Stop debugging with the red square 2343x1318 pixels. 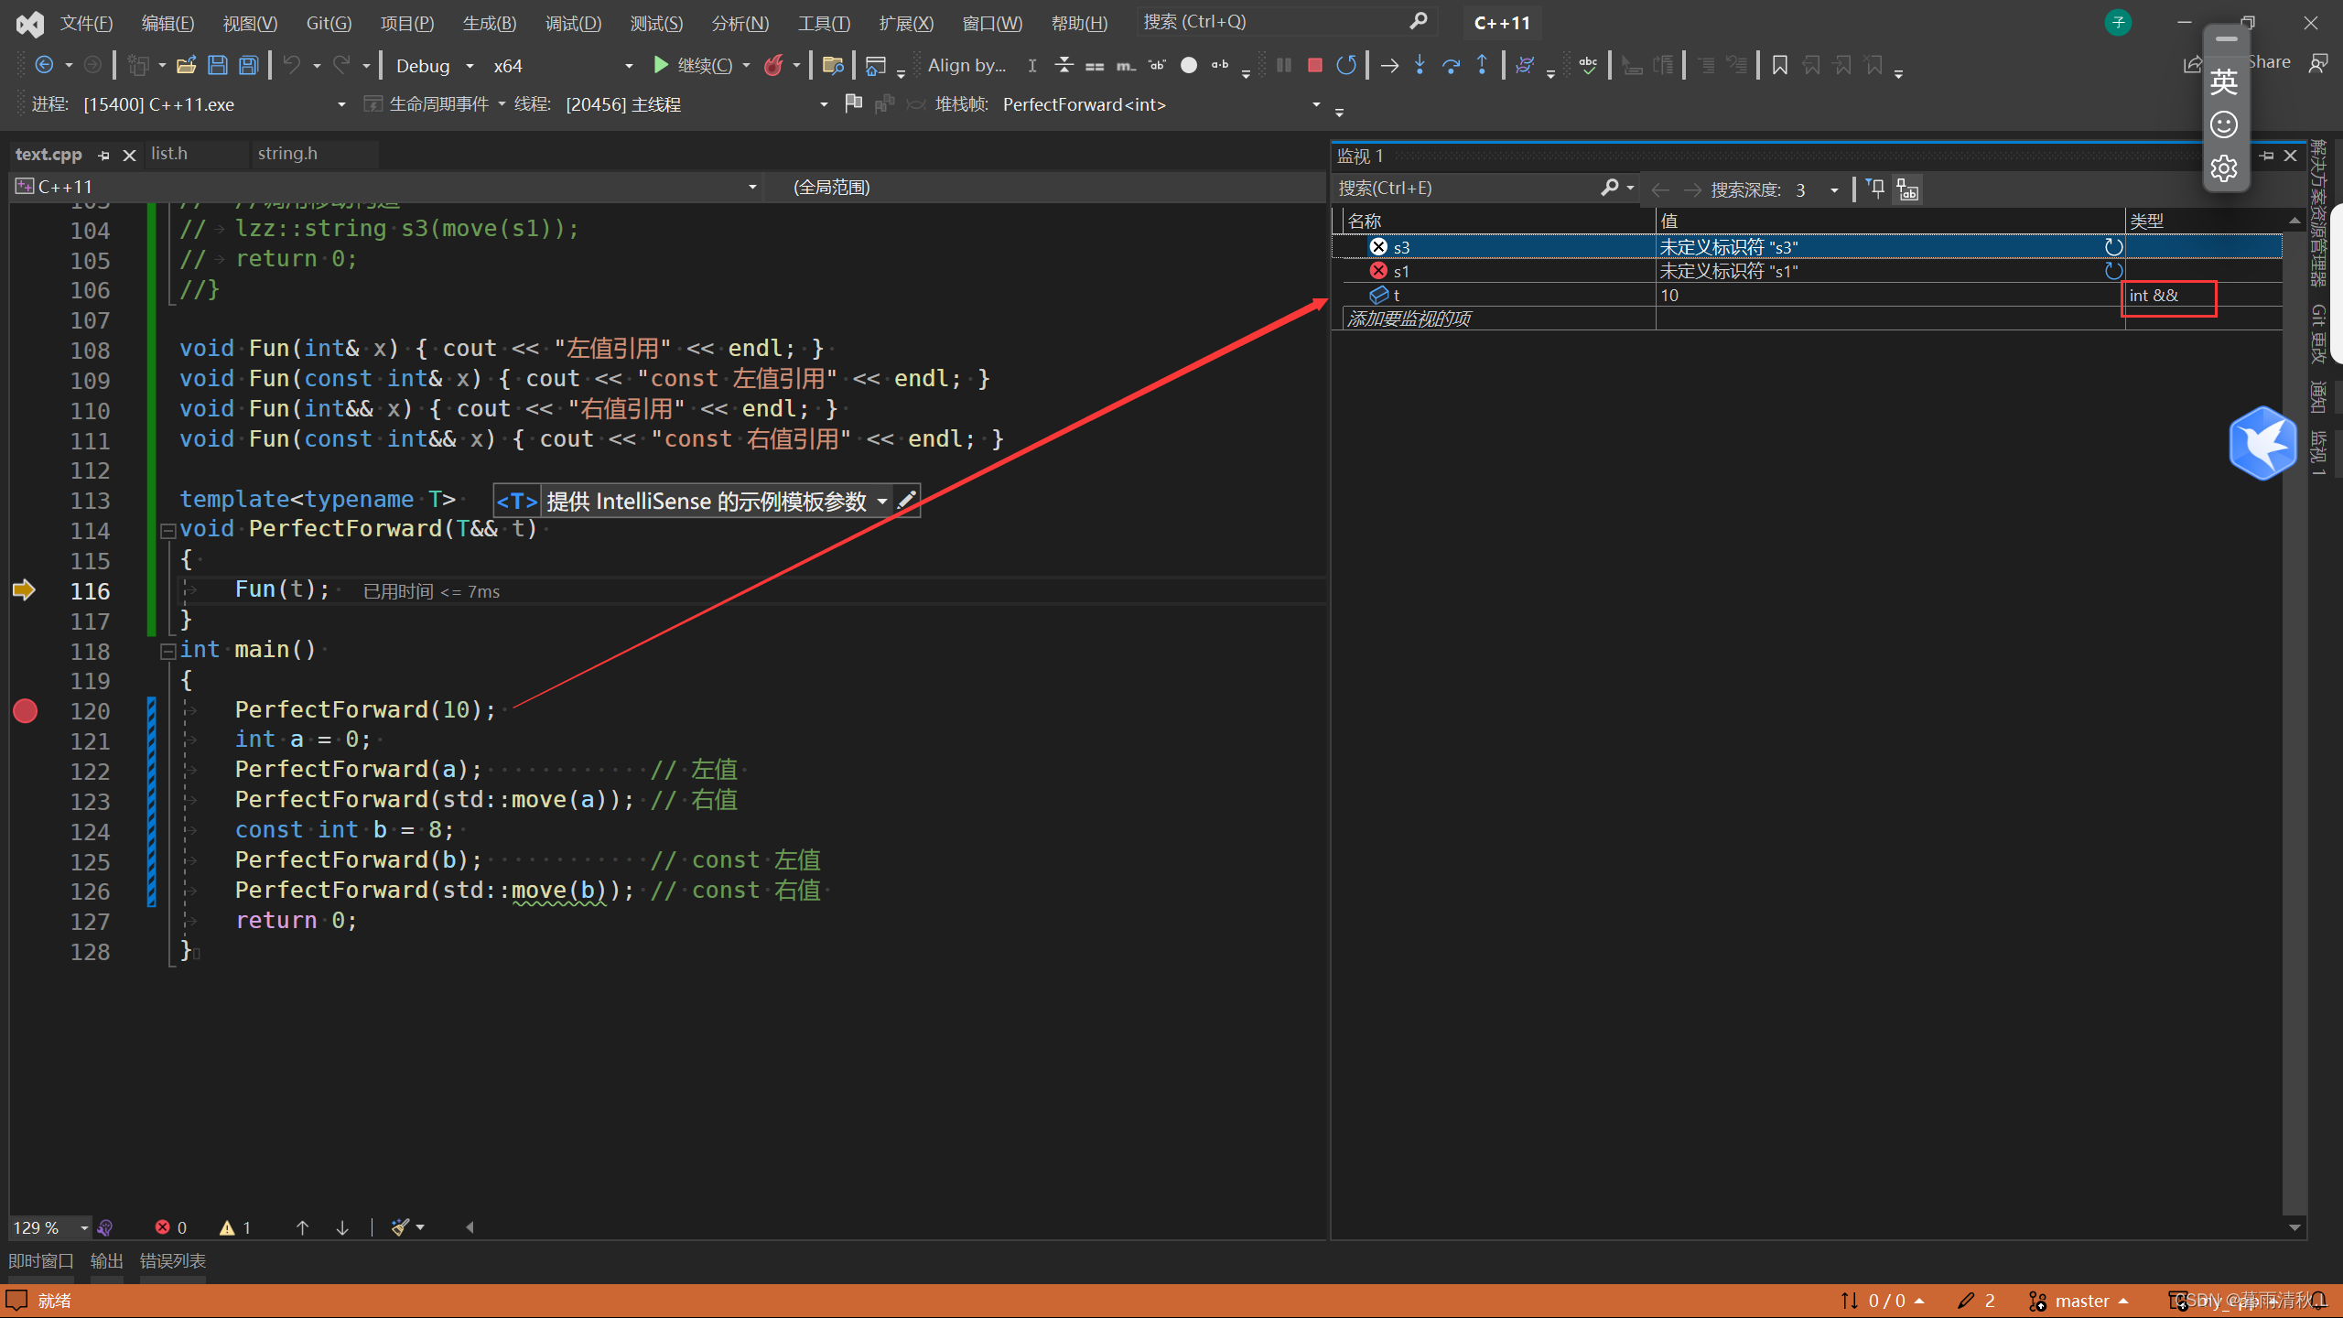tap(1314, 65)
